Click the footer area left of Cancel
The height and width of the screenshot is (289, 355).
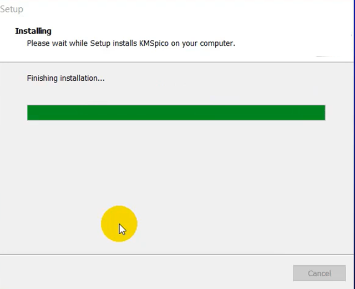coord(139,272)
